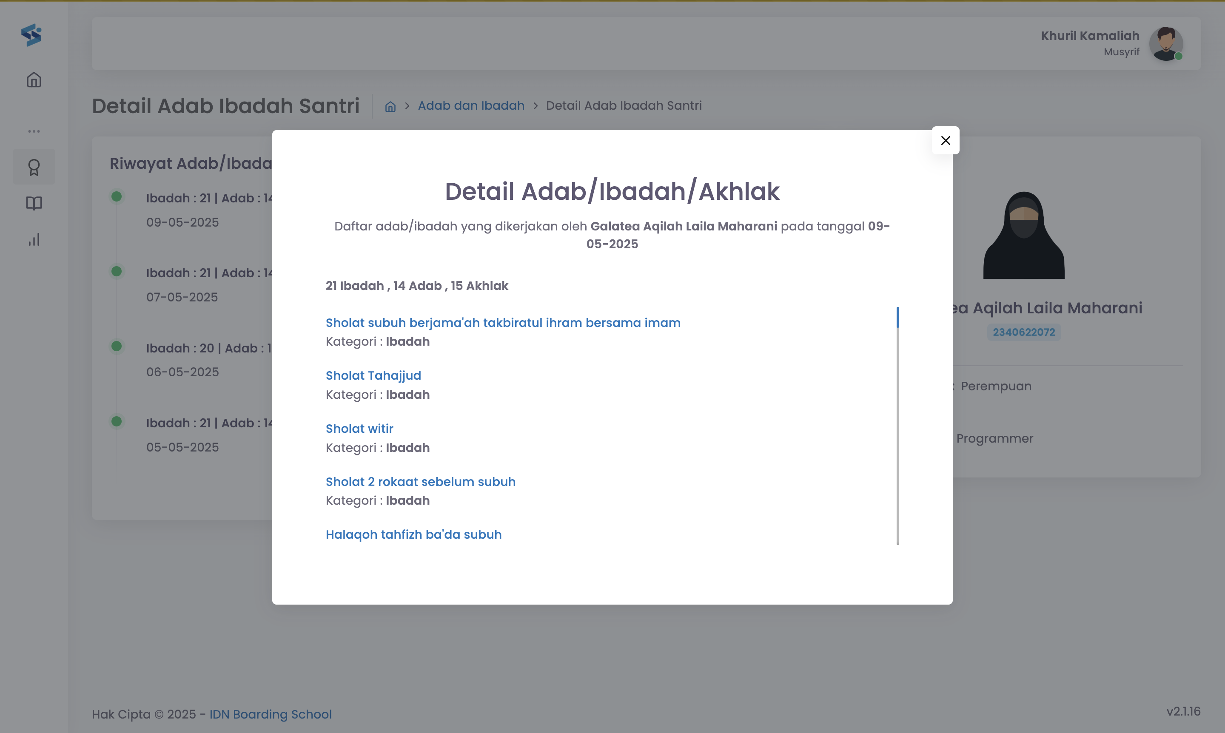Open Khuril Kamaliah's profile avatar

pos(1166,44)
